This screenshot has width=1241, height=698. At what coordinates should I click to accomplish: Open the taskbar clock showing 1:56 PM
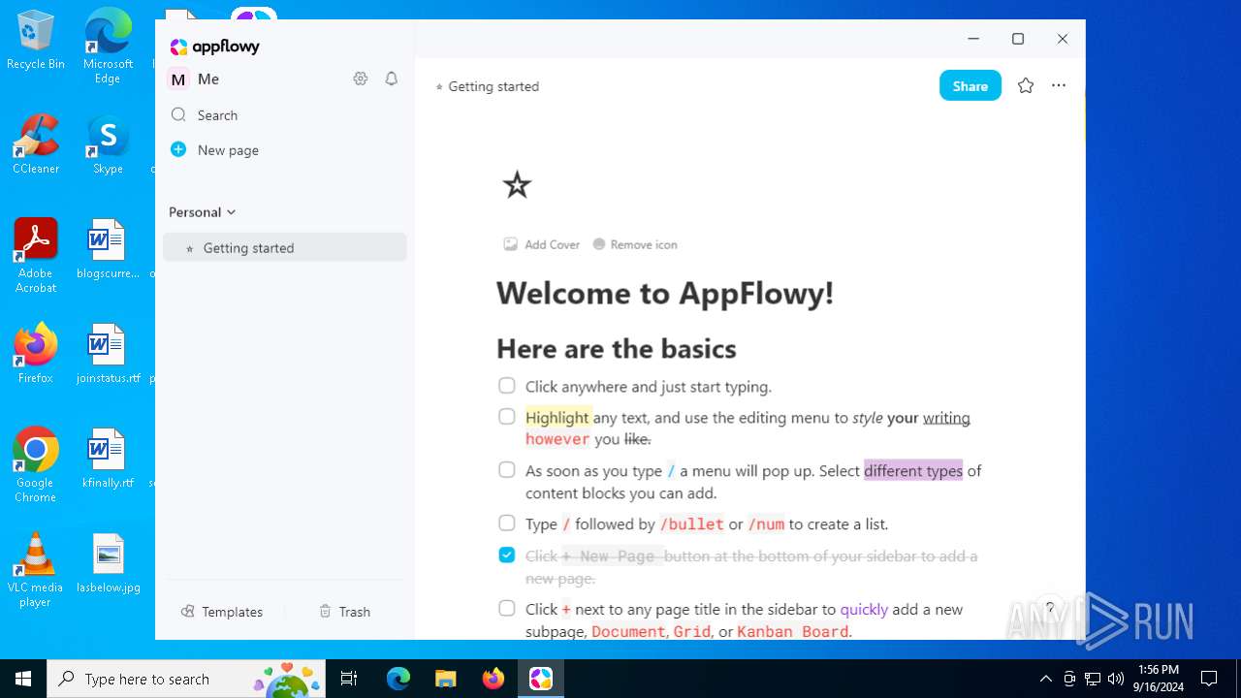coord(1159,679)
